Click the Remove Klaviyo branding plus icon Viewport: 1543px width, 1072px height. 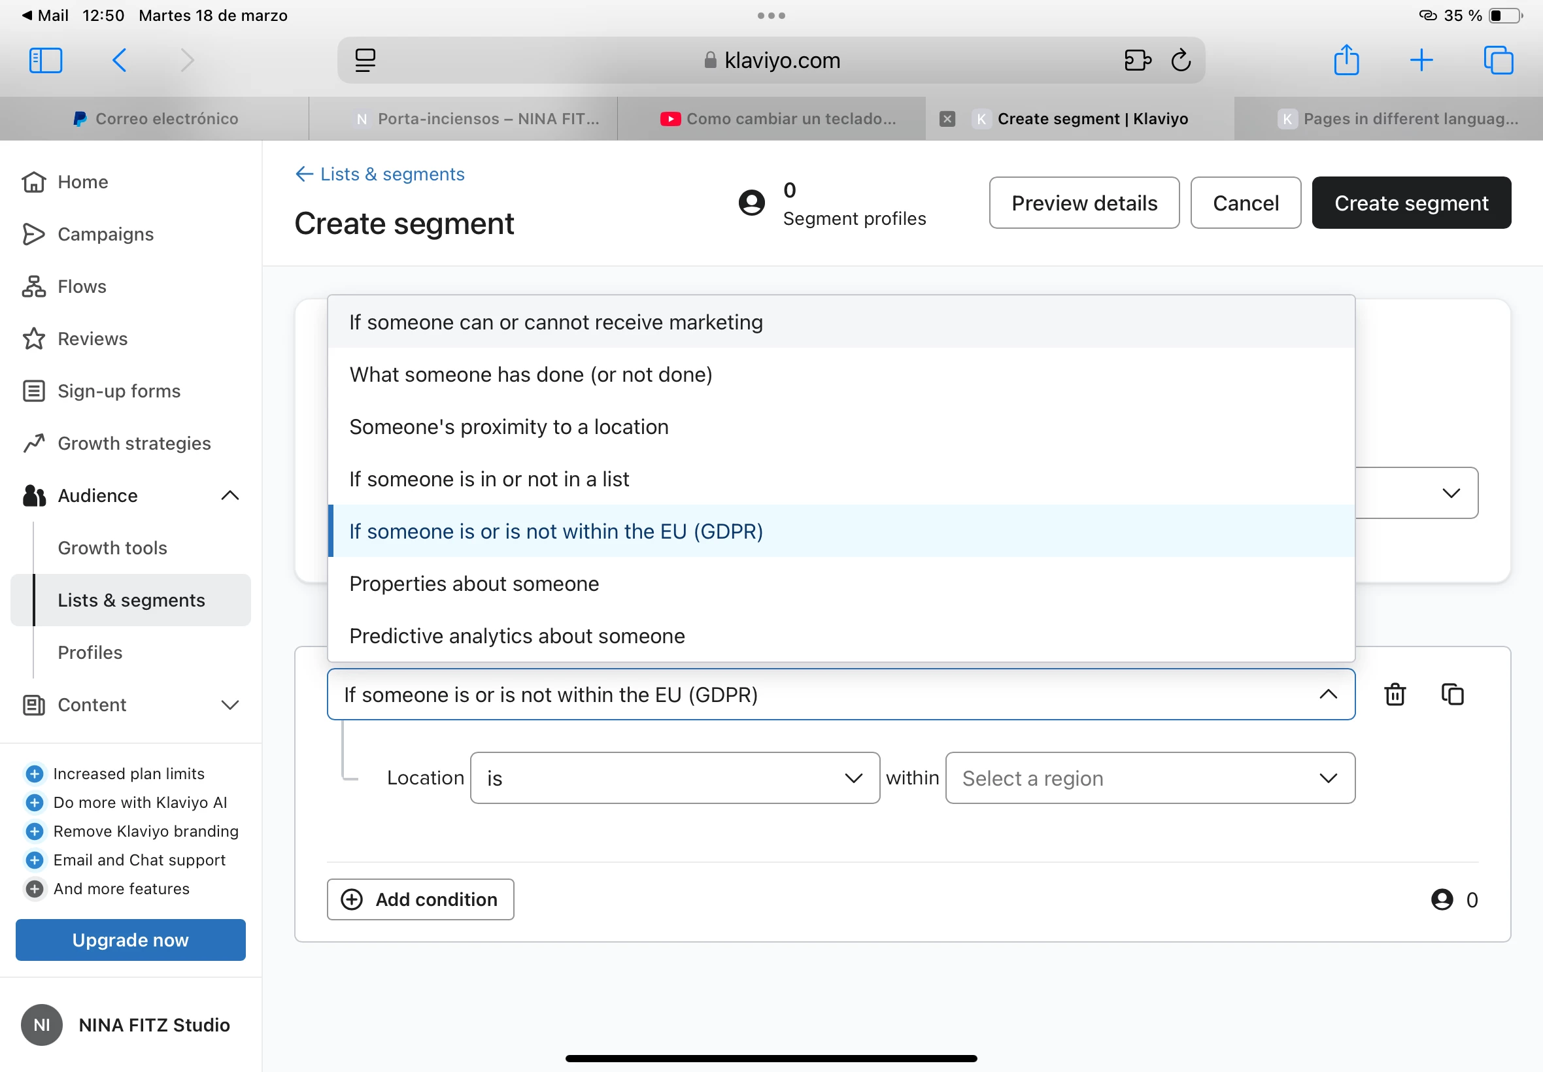(x=34, y=831)
